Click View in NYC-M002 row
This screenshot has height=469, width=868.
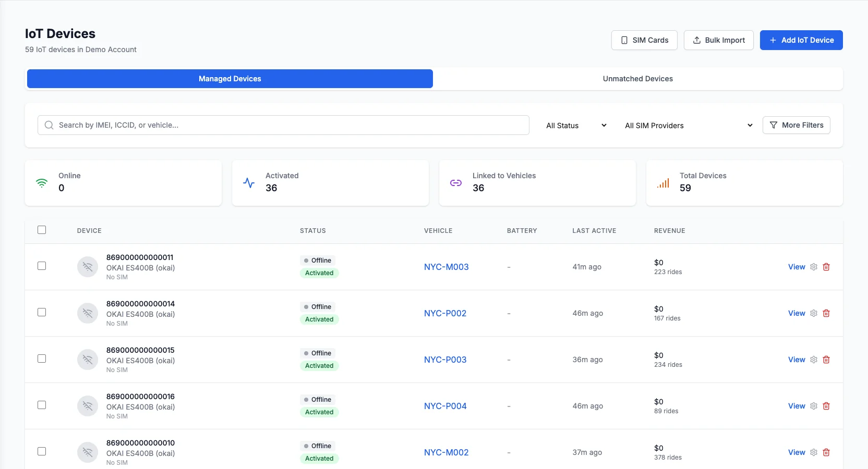coord(797,452)
